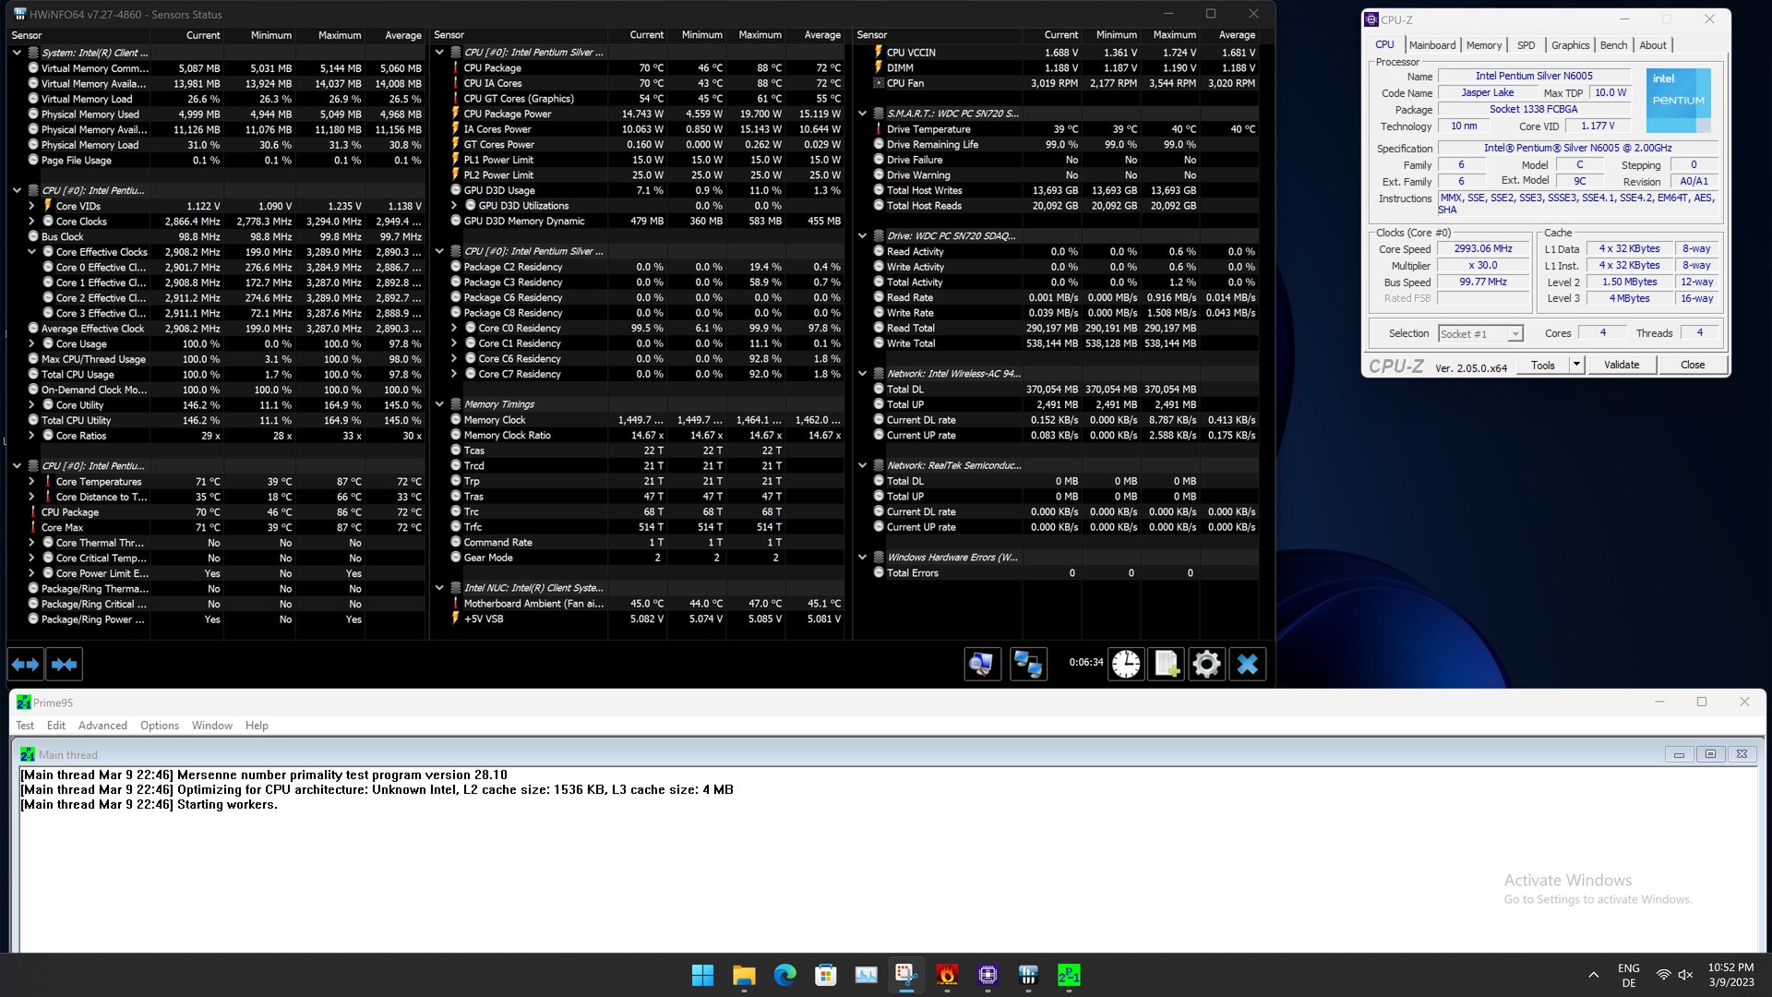
Task: Collapse the Memory Timings sensor group
Action: (x=440, y=404)
